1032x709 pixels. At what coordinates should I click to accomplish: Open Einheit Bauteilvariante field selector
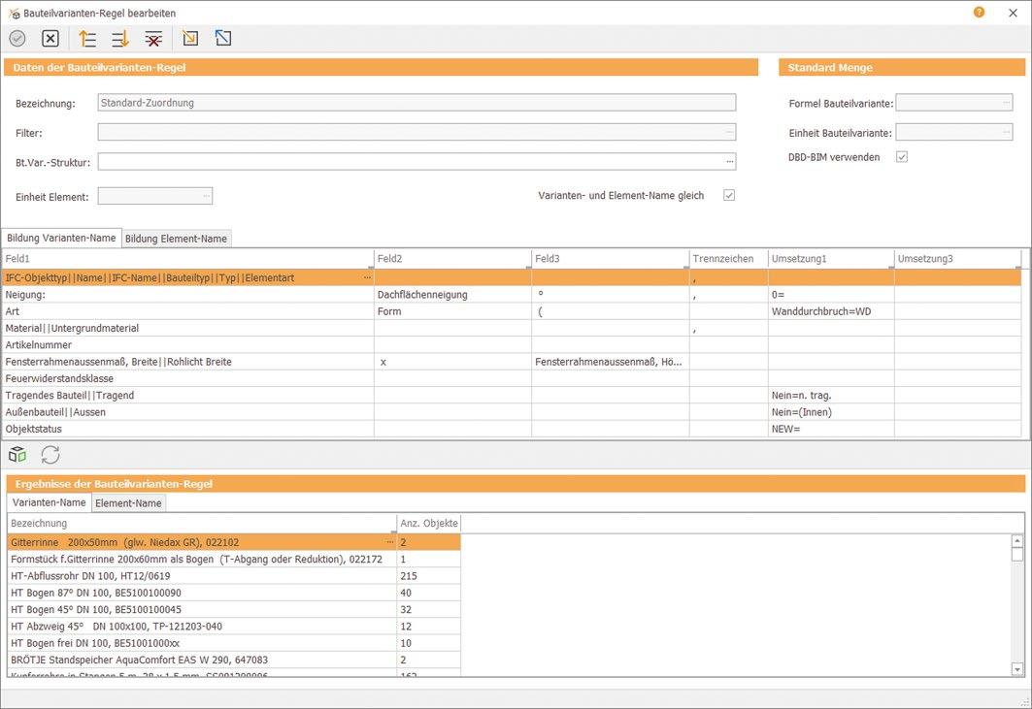pyautogui.click(x=1007, y=132)
